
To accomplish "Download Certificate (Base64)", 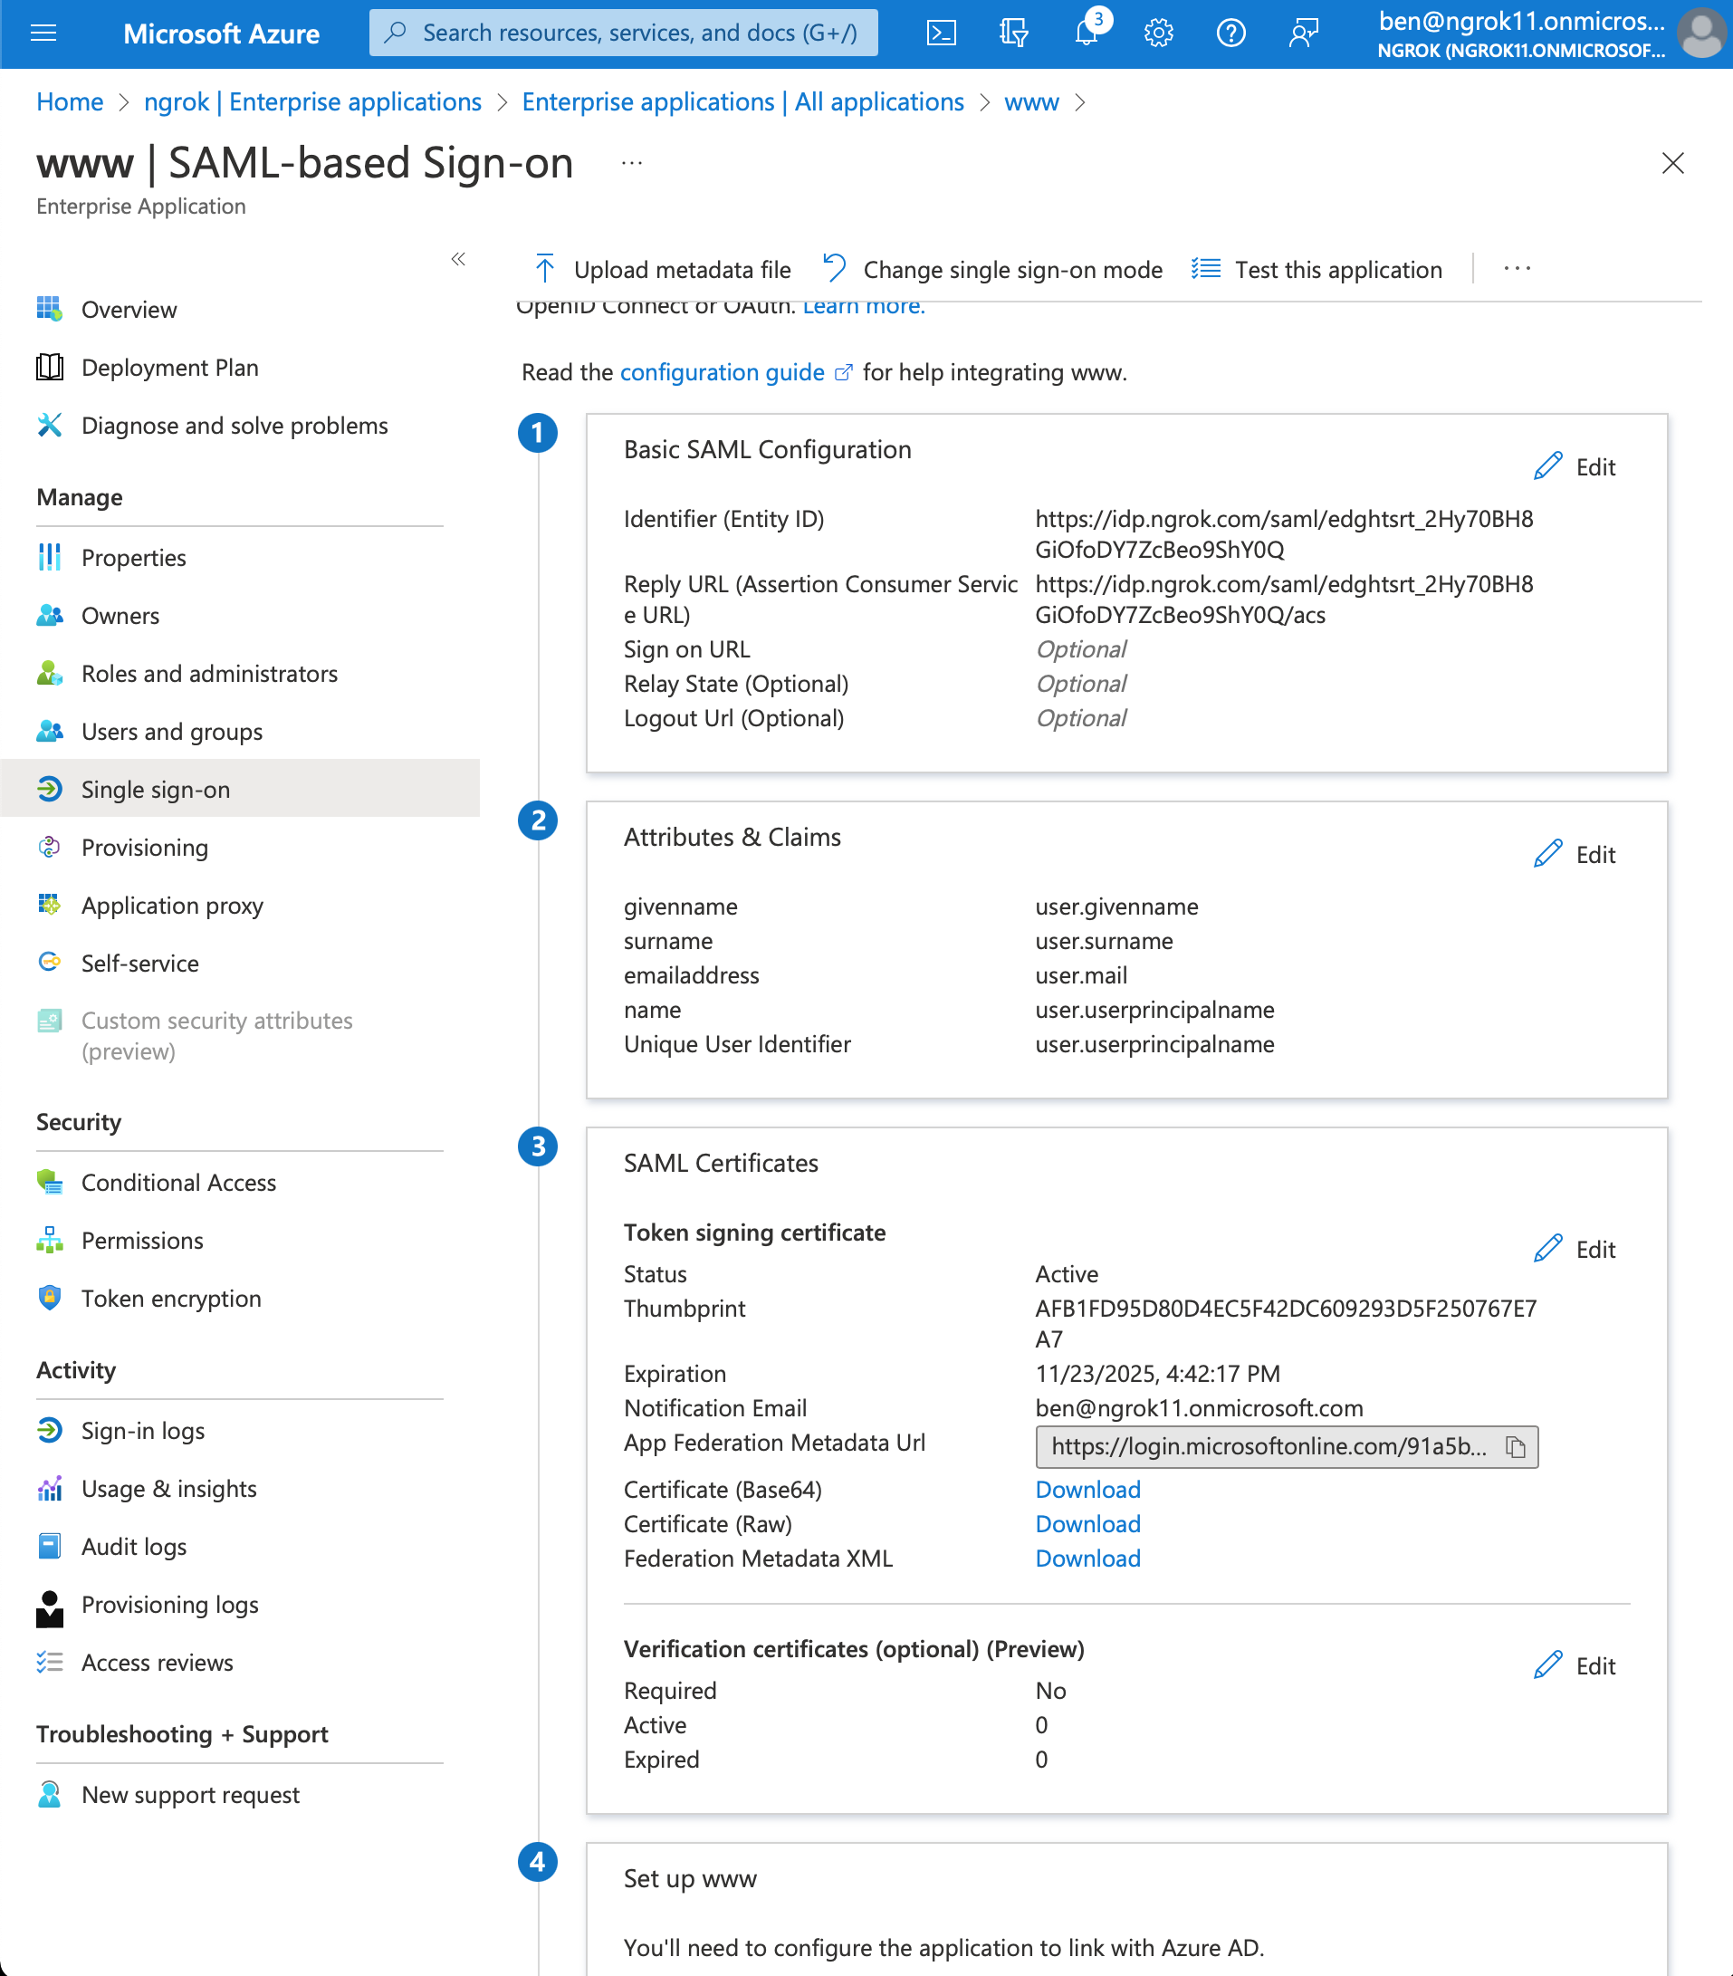I will tap(1088, 1490).
